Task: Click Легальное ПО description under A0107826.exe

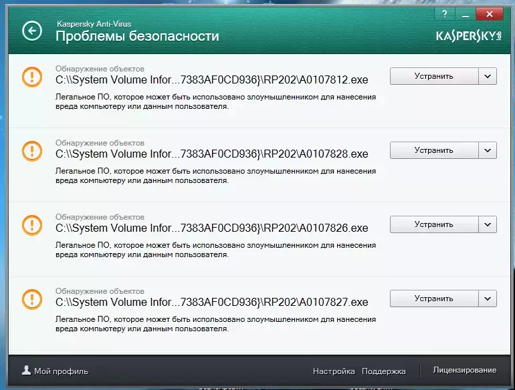Action: tap(216, 250)
